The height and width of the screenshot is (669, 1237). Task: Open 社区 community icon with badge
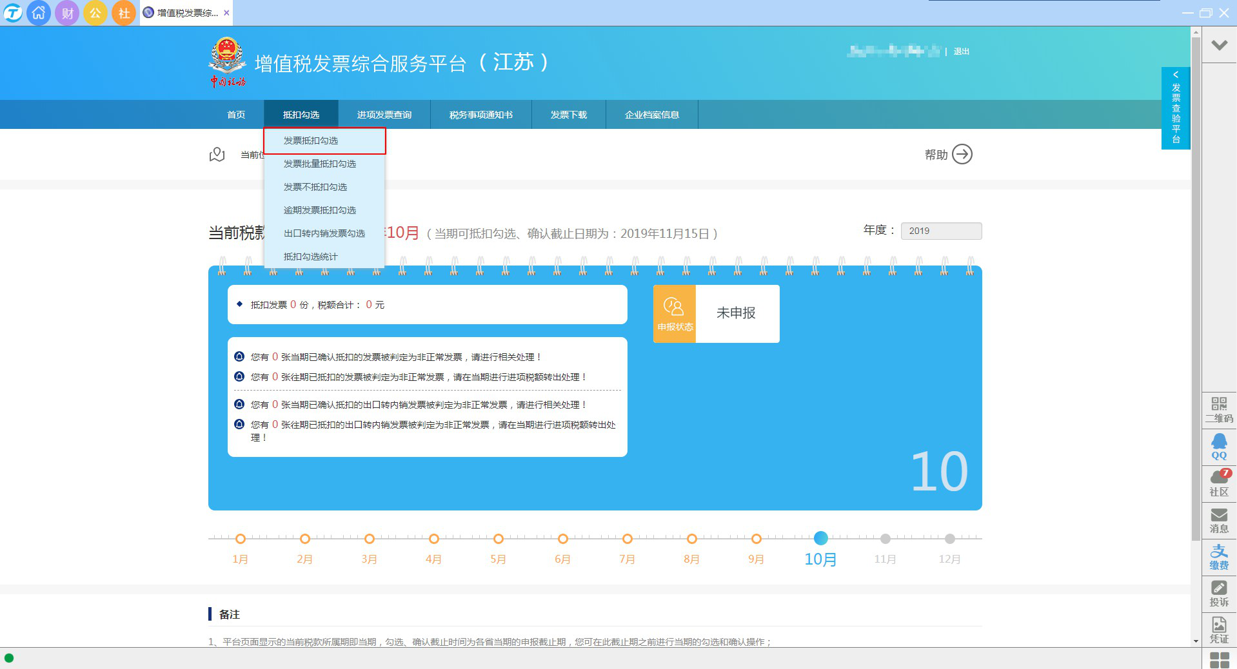click(1219, 483)
